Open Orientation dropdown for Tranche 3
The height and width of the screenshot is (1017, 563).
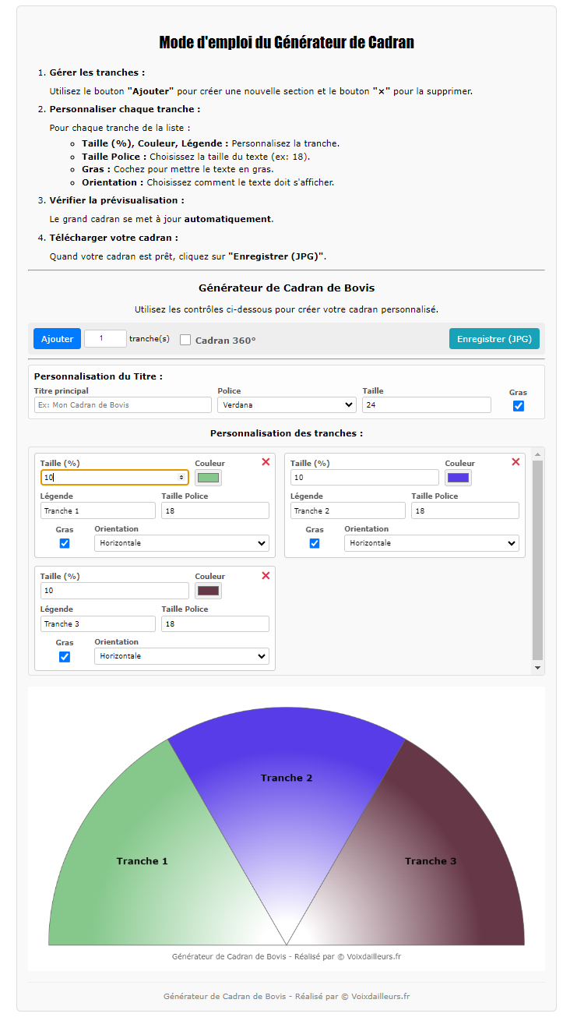[x=181, y=656]
